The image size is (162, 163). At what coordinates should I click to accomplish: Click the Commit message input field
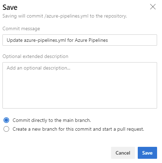(x=80, y=40)
